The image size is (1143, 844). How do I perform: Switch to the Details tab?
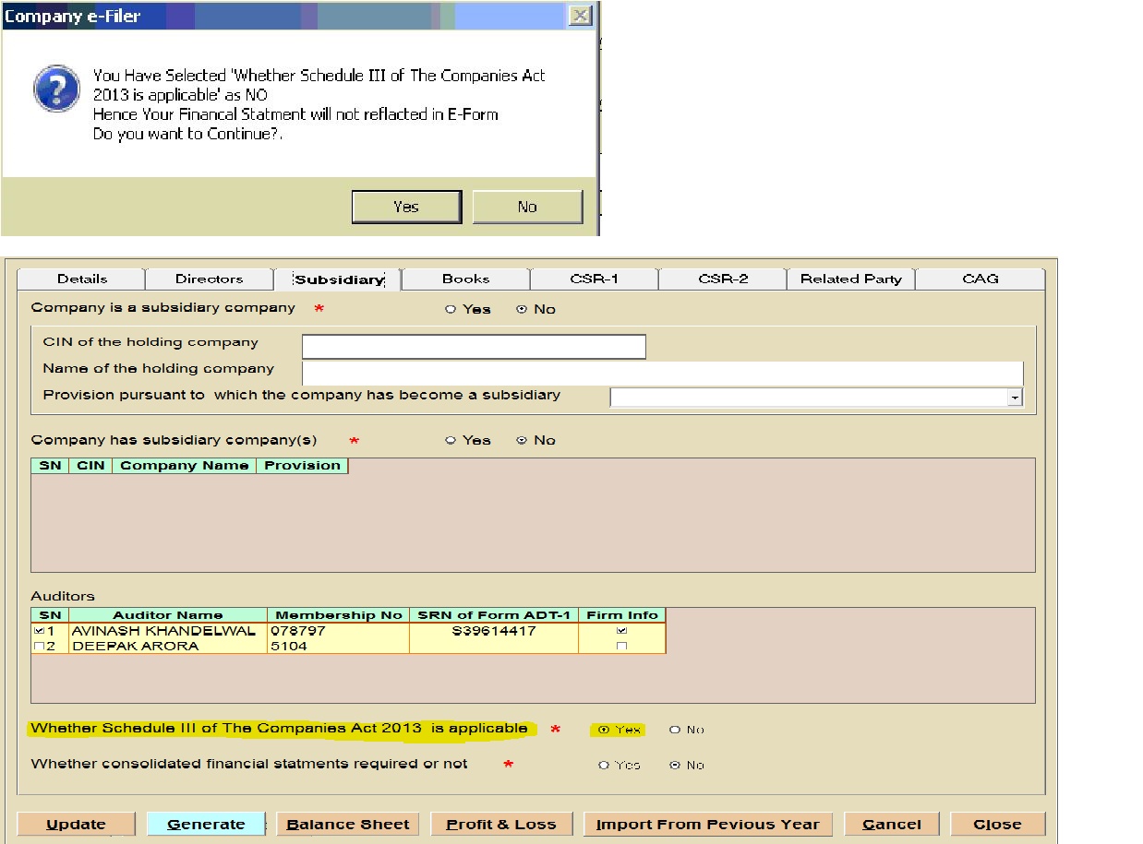[x=82, y=279]
